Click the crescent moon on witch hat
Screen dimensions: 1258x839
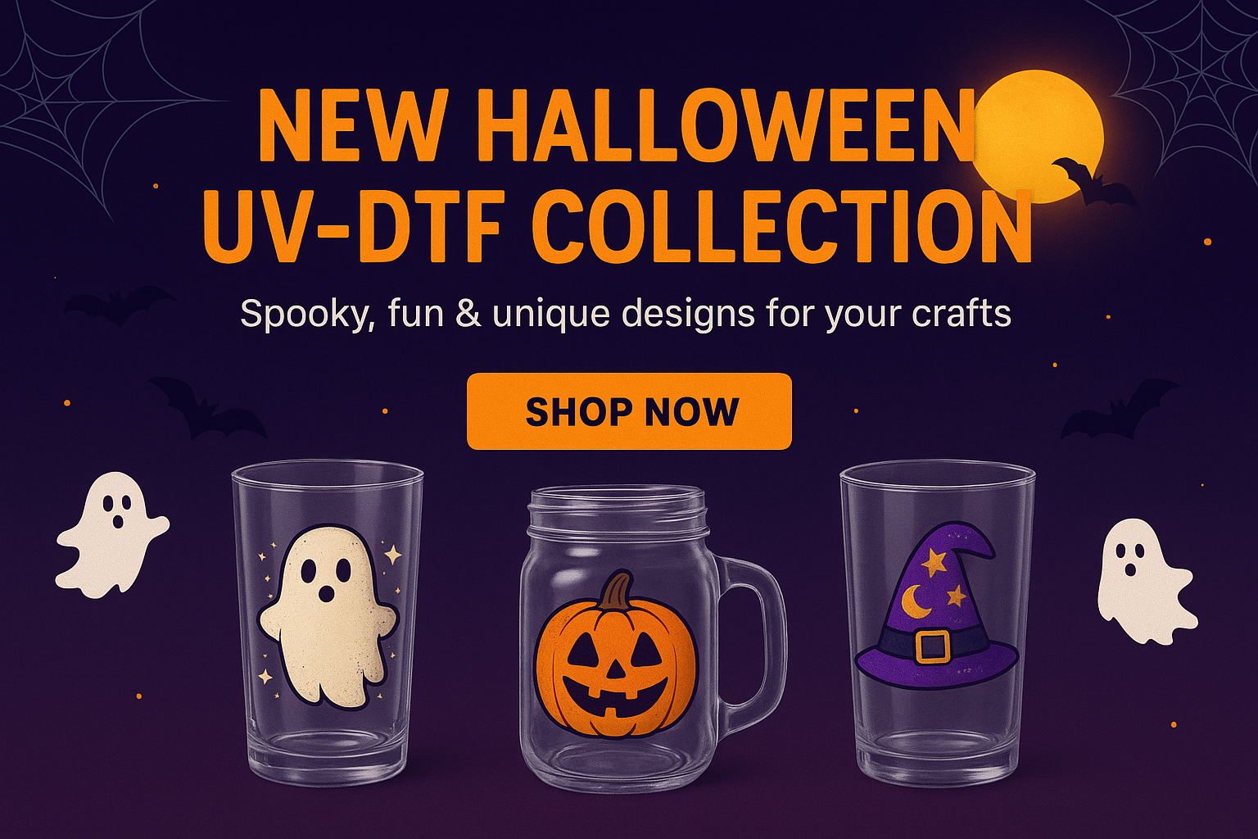click(x=914, y=602)
